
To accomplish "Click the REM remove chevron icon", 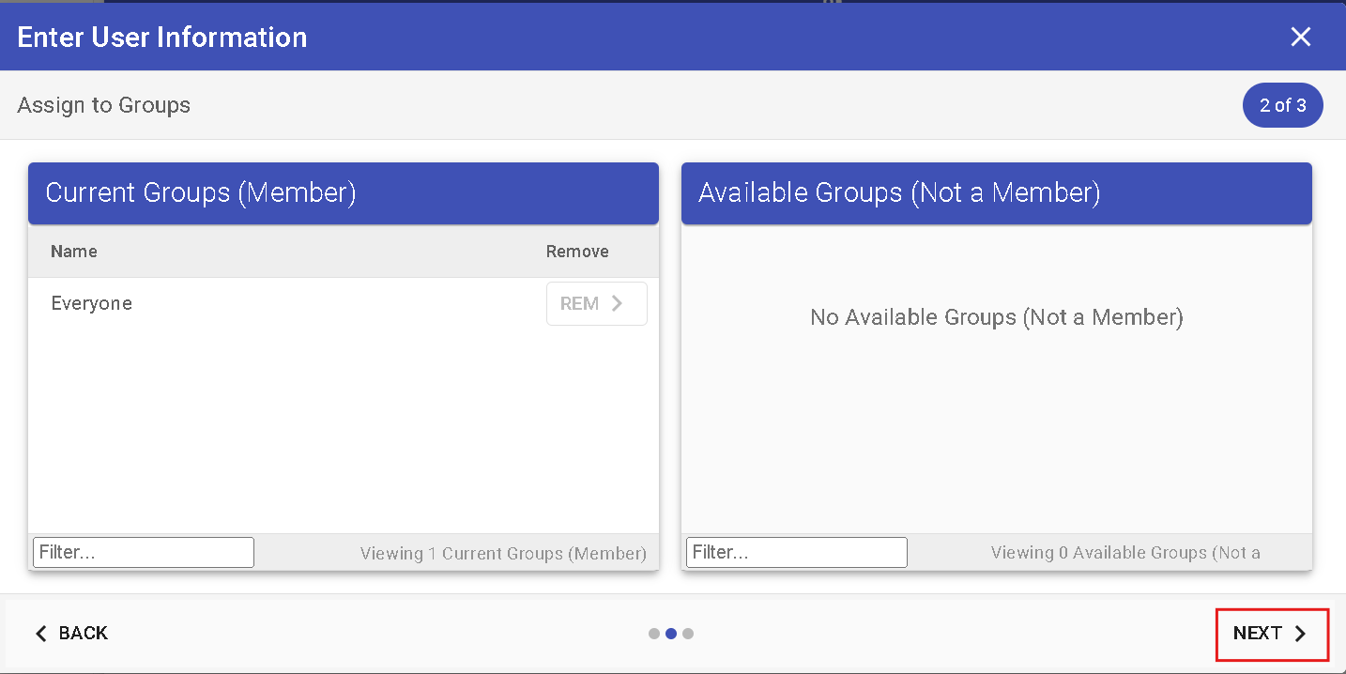I will pos(617,303).
